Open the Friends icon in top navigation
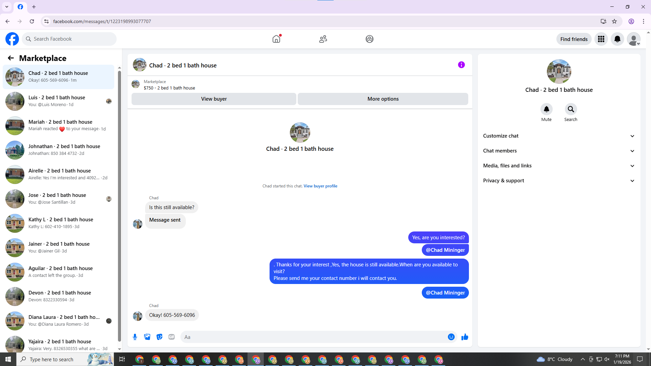 tap(323, 39)
